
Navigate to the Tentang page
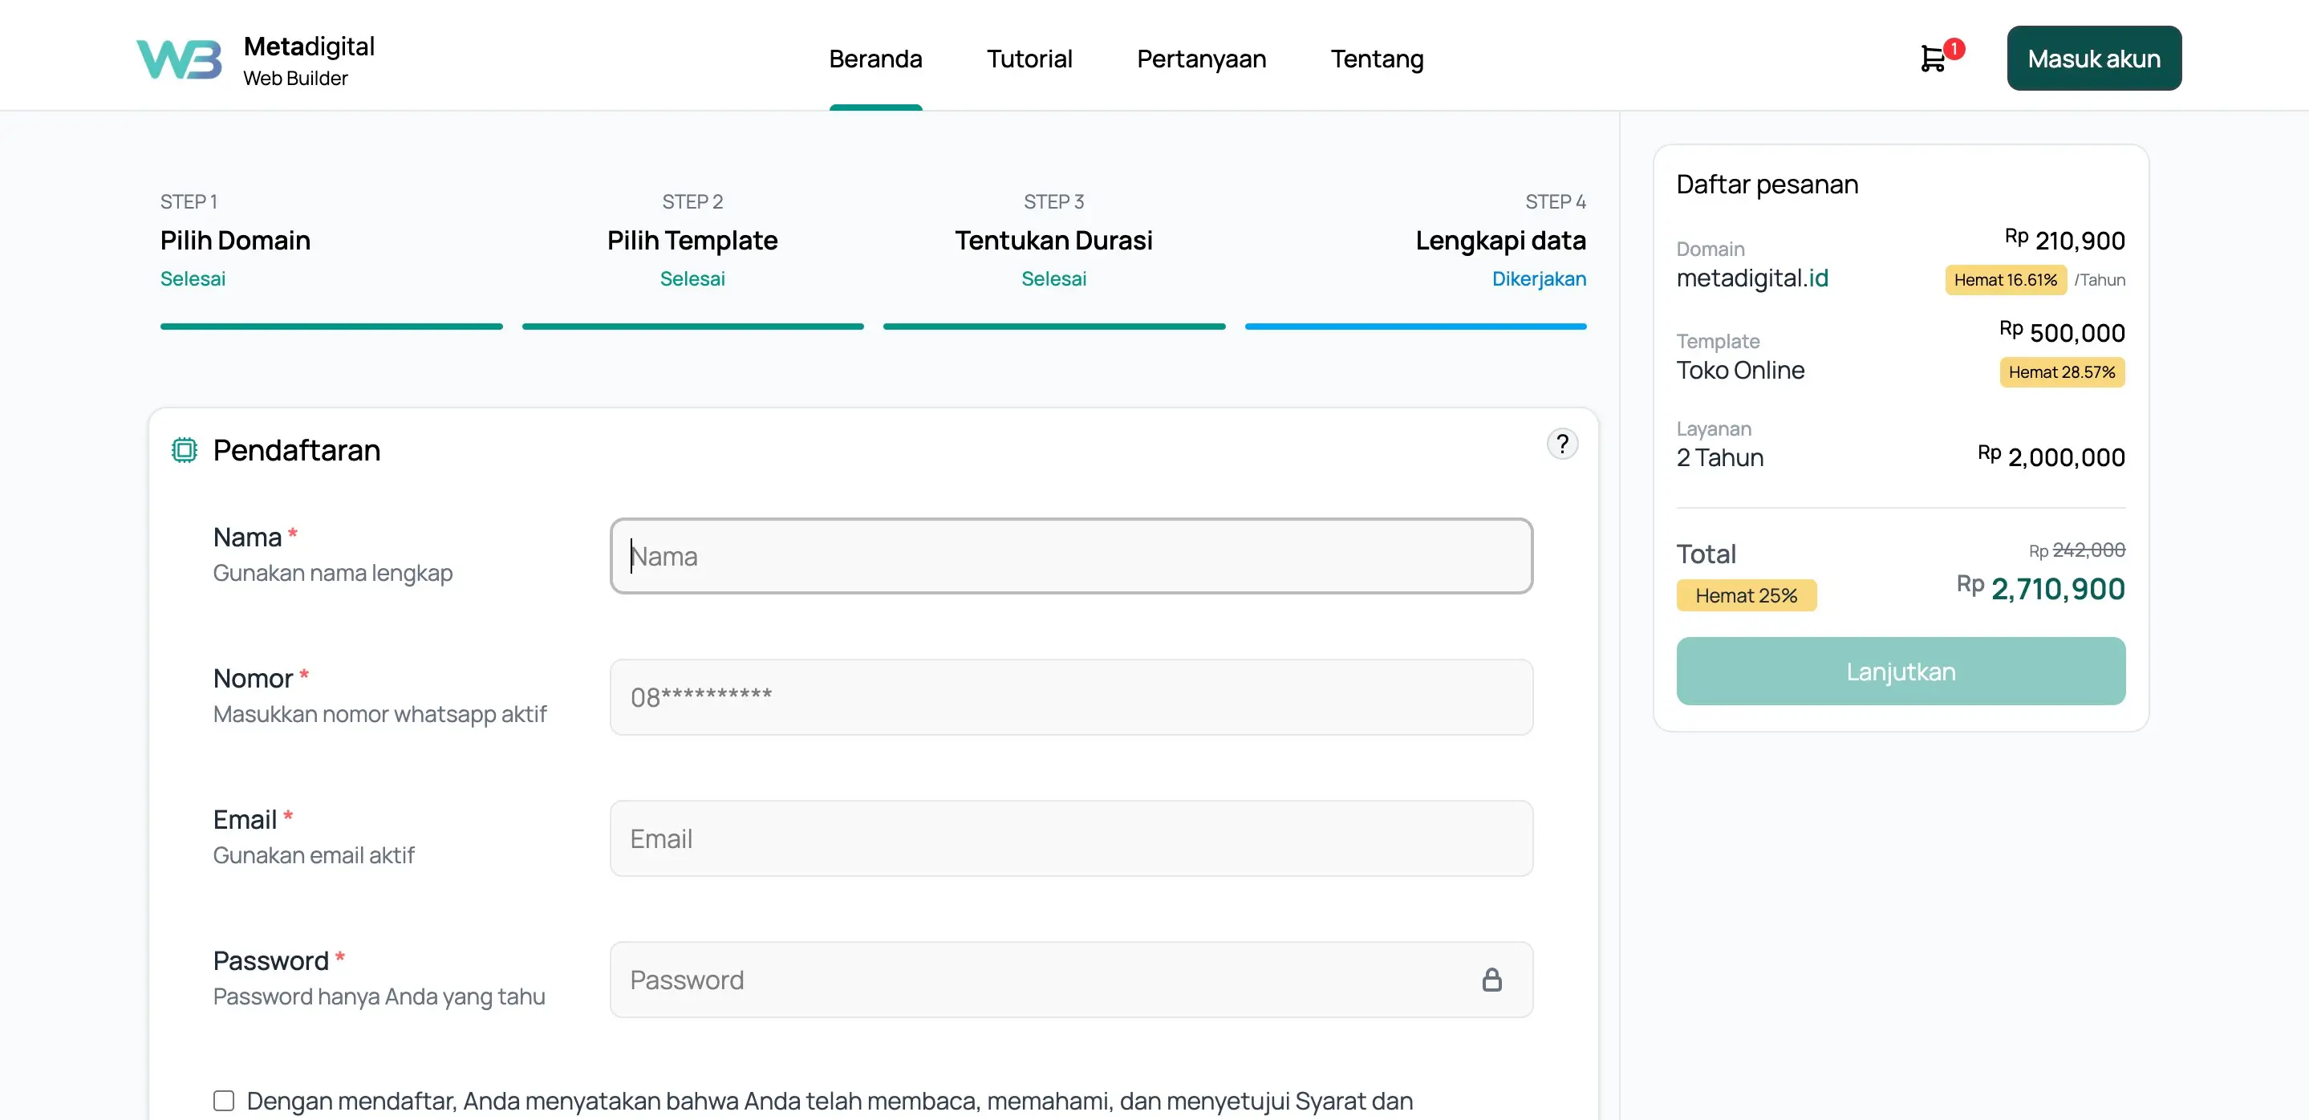[x=1376, y=59]
